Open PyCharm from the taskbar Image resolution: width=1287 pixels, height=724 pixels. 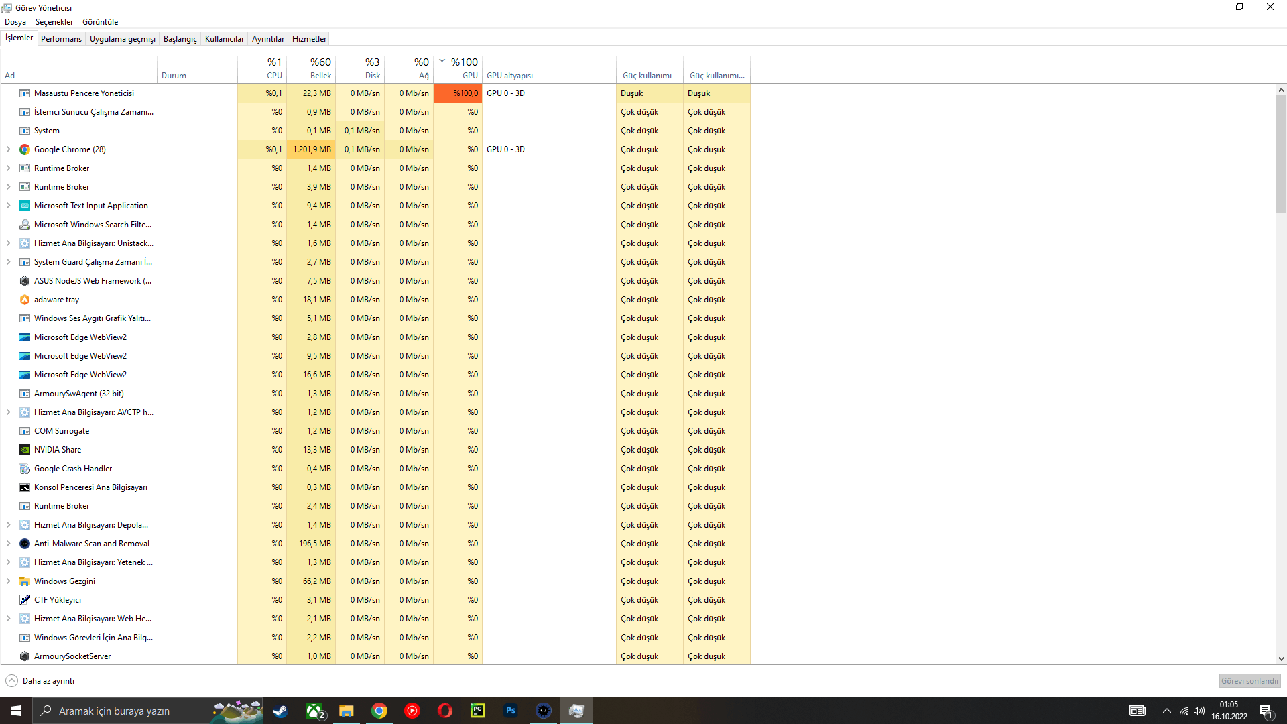pyautogui.click(x=478, y=711)
